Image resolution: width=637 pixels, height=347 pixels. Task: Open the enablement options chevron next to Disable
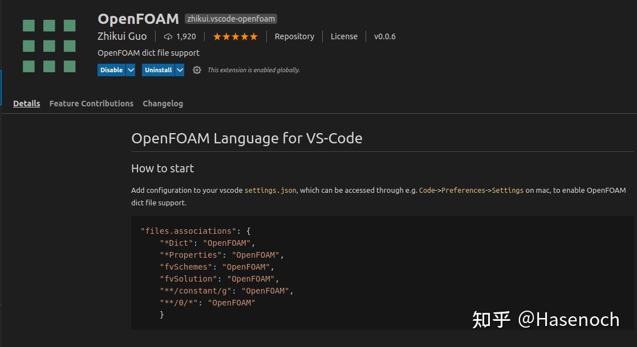tap(131, 70)
